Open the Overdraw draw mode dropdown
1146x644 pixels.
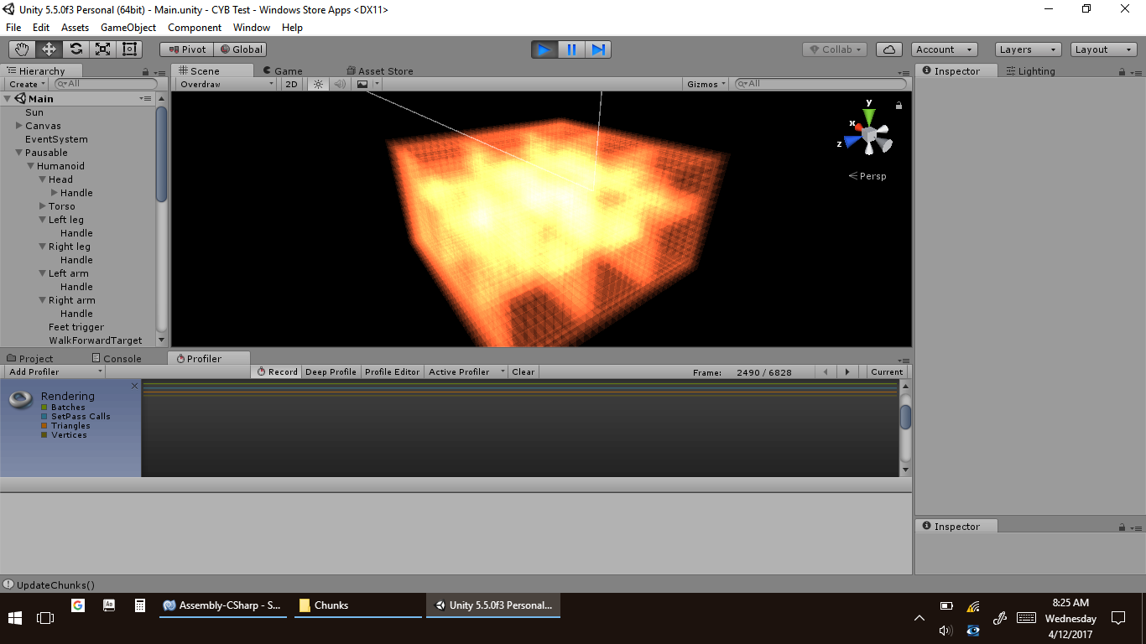click(x=226, y=84)
